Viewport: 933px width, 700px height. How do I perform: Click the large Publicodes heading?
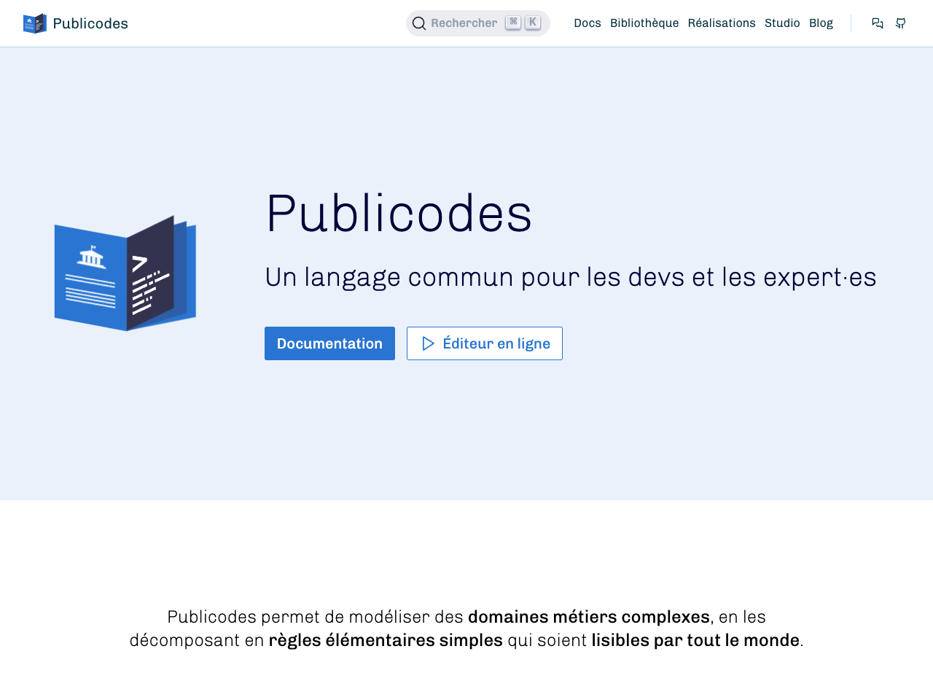[x=399, y=214]
